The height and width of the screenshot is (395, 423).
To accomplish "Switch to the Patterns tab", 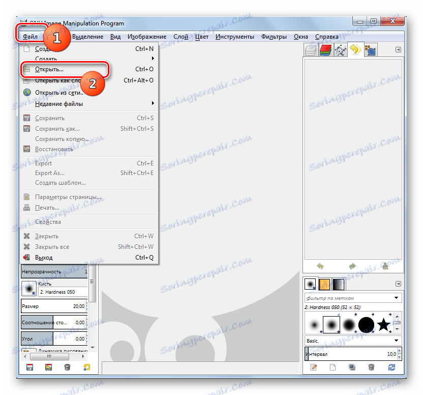I will coord(325,284).
